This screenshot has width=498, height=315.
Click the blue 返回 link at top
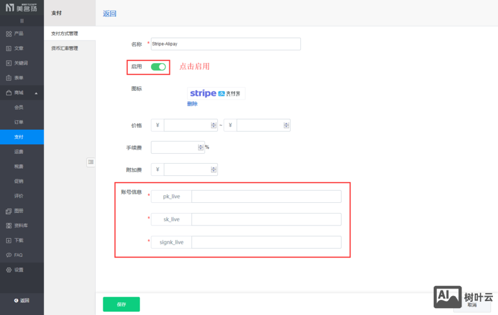[x=110, y=14]
